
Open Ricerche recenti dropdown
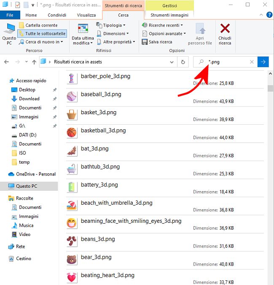(x=162, y=25)
